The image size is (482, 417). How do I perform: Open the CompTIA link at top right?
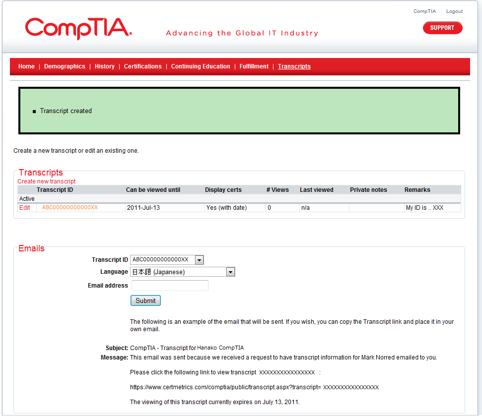pos(424,11)
